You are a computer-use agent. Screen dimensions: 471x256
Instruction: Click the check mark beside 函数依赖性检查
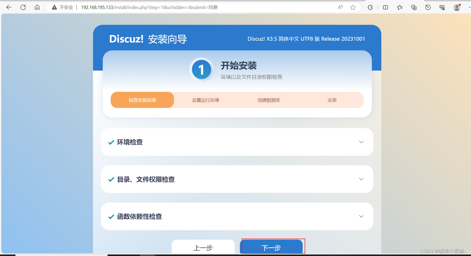tap(111, 217)
